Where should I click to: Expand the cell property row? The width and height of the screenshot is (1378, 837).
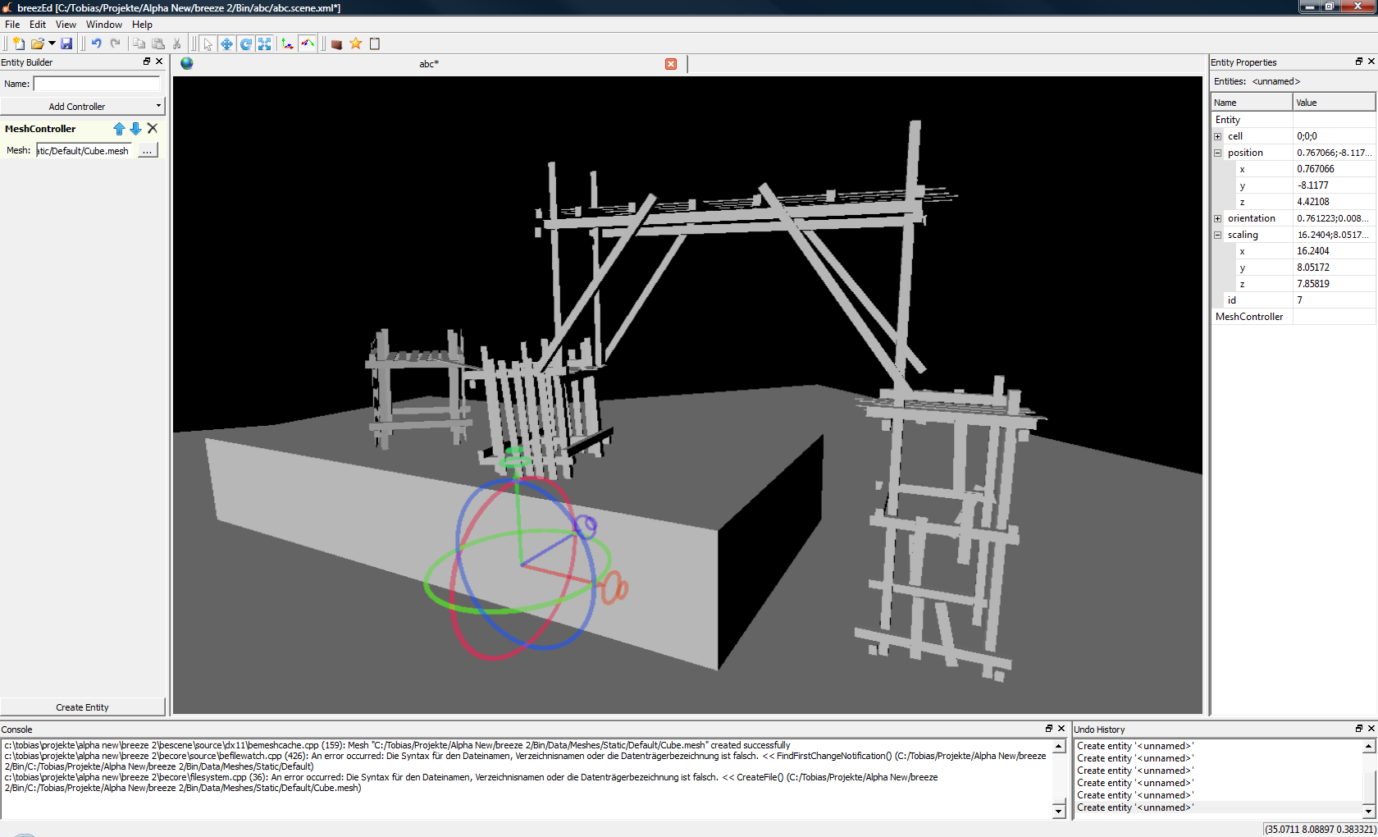click(1218, 136)
